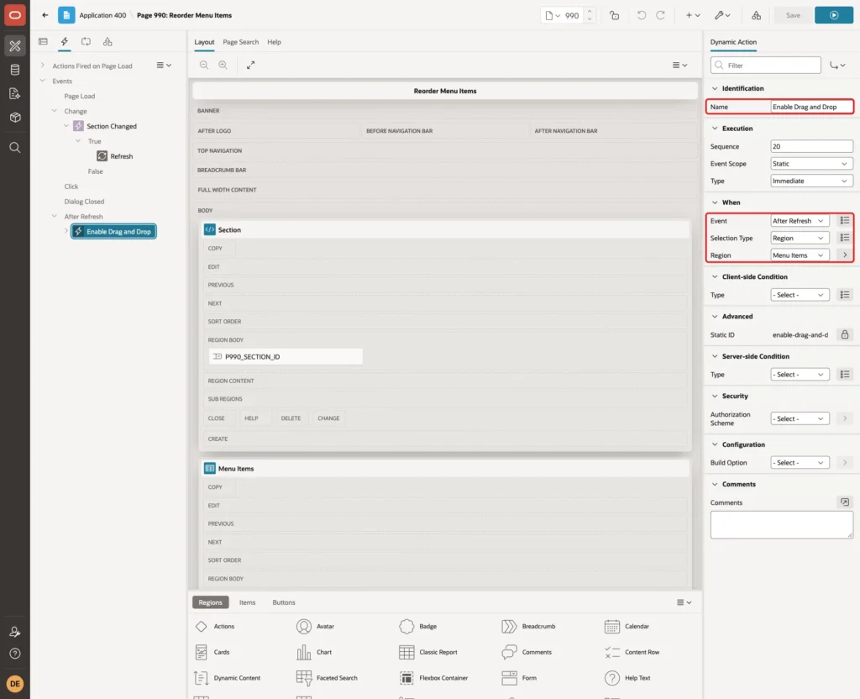Click the Sequence input field
Viewport: 860px width, 699px height.
pyautogui.click(x=812, y=146)
